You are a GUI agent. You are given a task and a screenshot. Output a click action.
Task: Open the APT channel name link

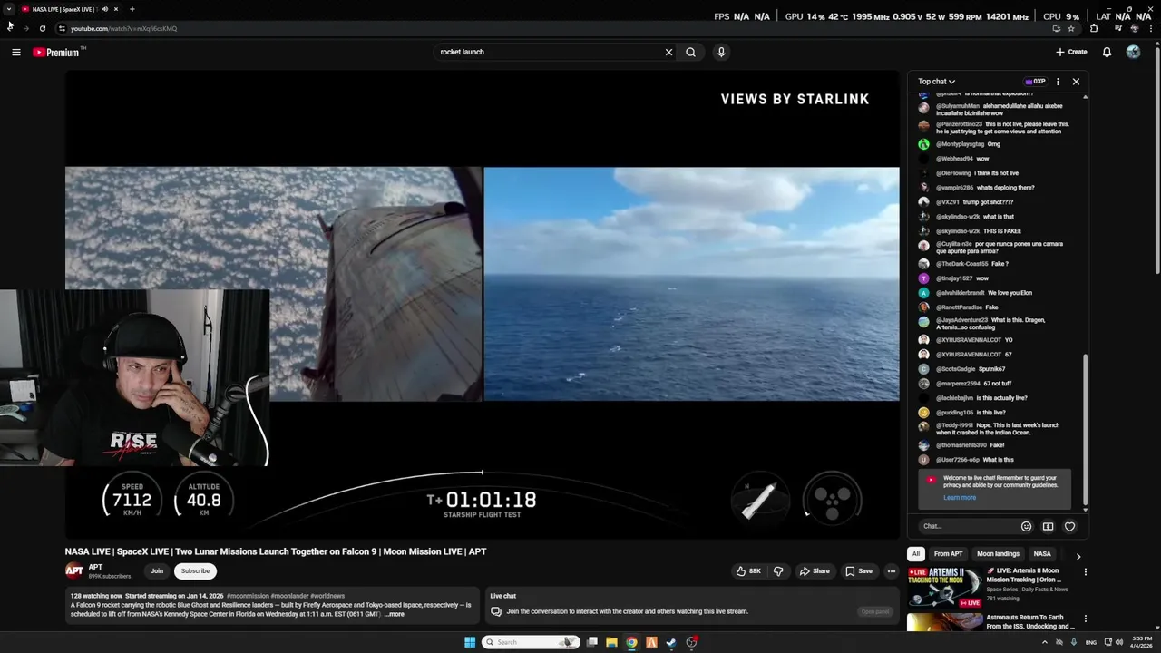click(x=95, y=567)
